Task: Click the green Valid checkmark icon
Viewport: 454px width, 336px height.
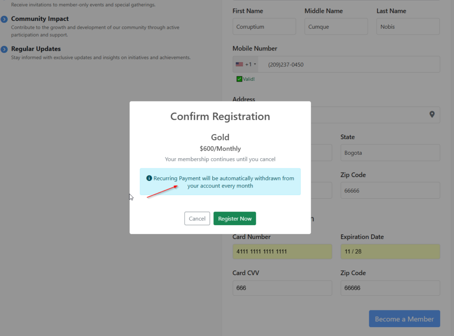Action: pyautogui.click(x=239, y=79)
